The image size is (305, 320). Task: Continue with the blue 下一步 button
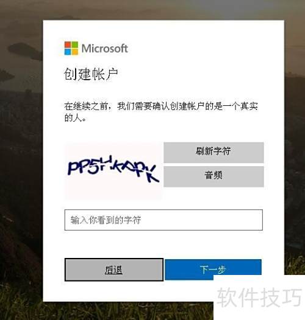tap(213, 270)
